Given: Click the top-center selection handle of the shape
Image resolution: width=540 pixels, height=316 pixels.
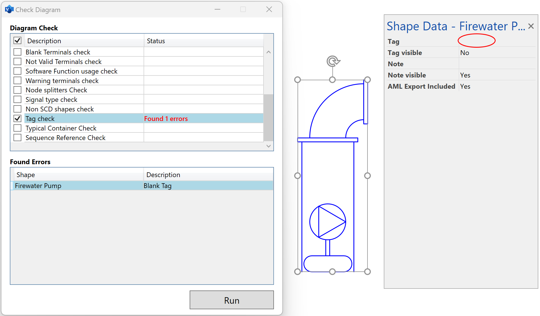Looking at the screenshot, I should point(332,80).
